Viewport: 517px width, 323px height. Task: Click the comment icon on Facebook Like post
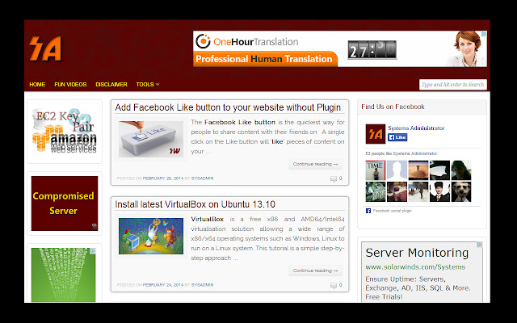pyautogui.click(x=334, y=178)
